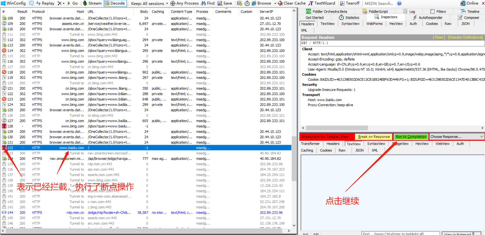485x235 pixels.
Task: Click the redirect icon of session 112
Action: pos(4,40)
